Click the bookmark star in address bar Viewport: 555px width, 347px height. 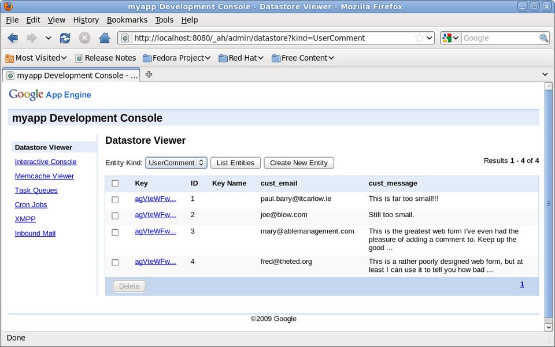[x=419, y=38]
